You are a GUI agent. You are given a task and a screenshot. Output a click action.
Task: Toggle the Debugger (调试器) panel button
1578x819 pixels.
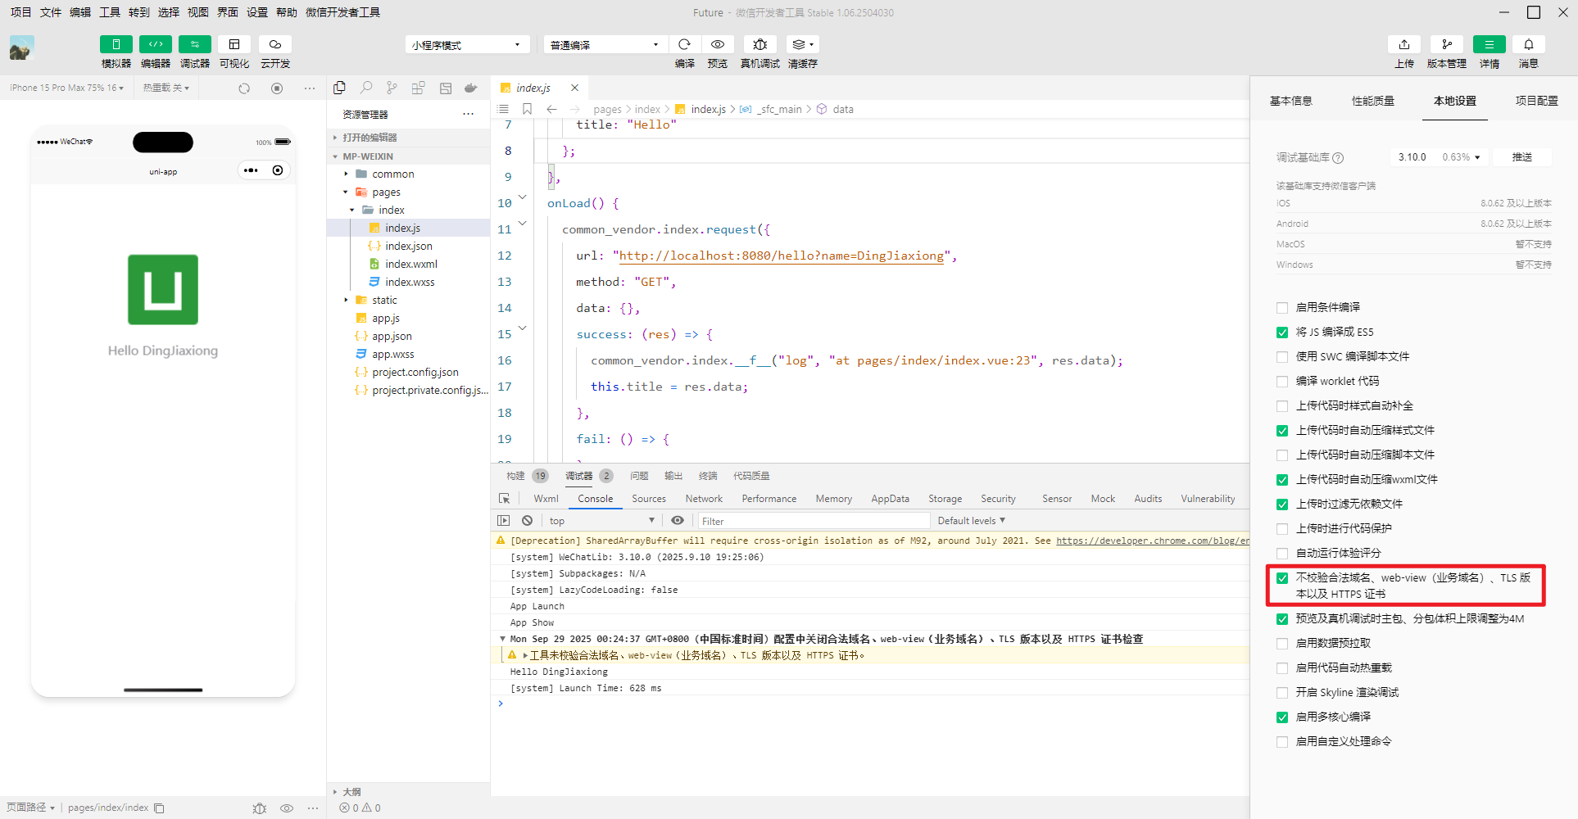click(x=195, y=44)
